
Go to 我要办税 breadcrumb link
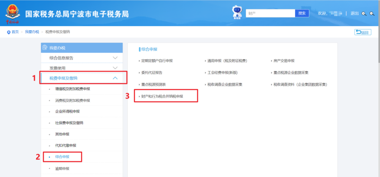click(32, 32)
